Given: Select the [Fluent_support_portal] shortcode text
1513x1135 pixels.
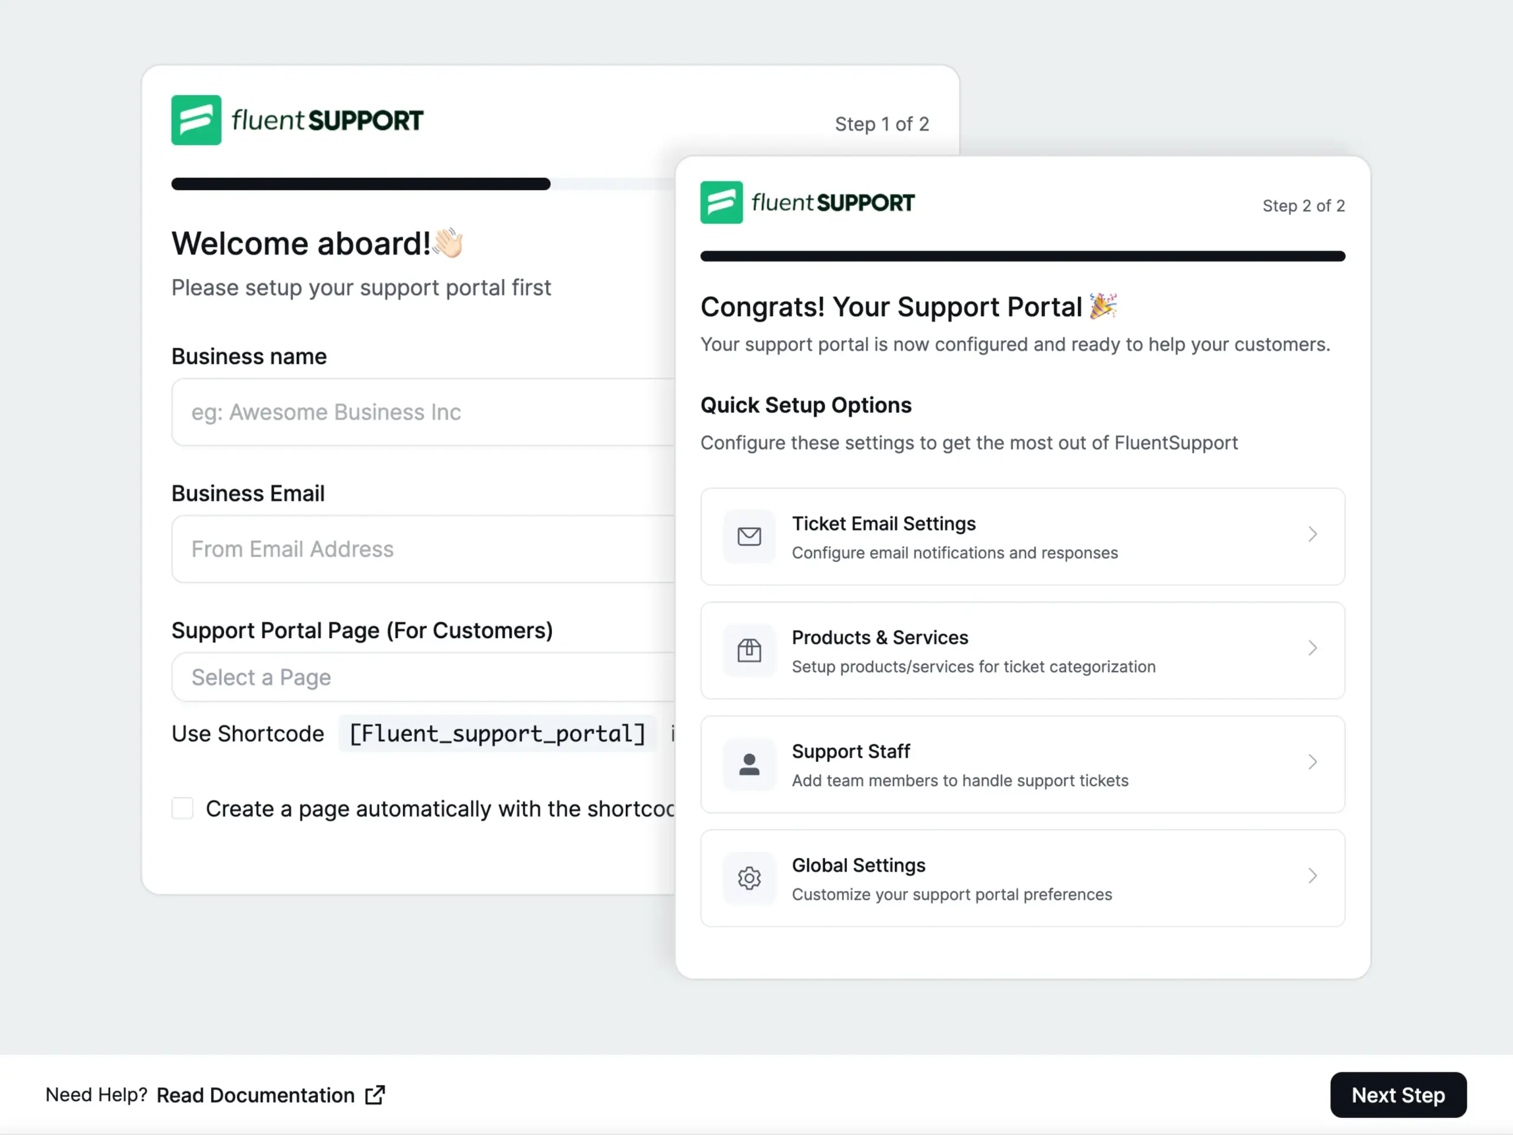Looking at the screenshot, I should 497,734.
